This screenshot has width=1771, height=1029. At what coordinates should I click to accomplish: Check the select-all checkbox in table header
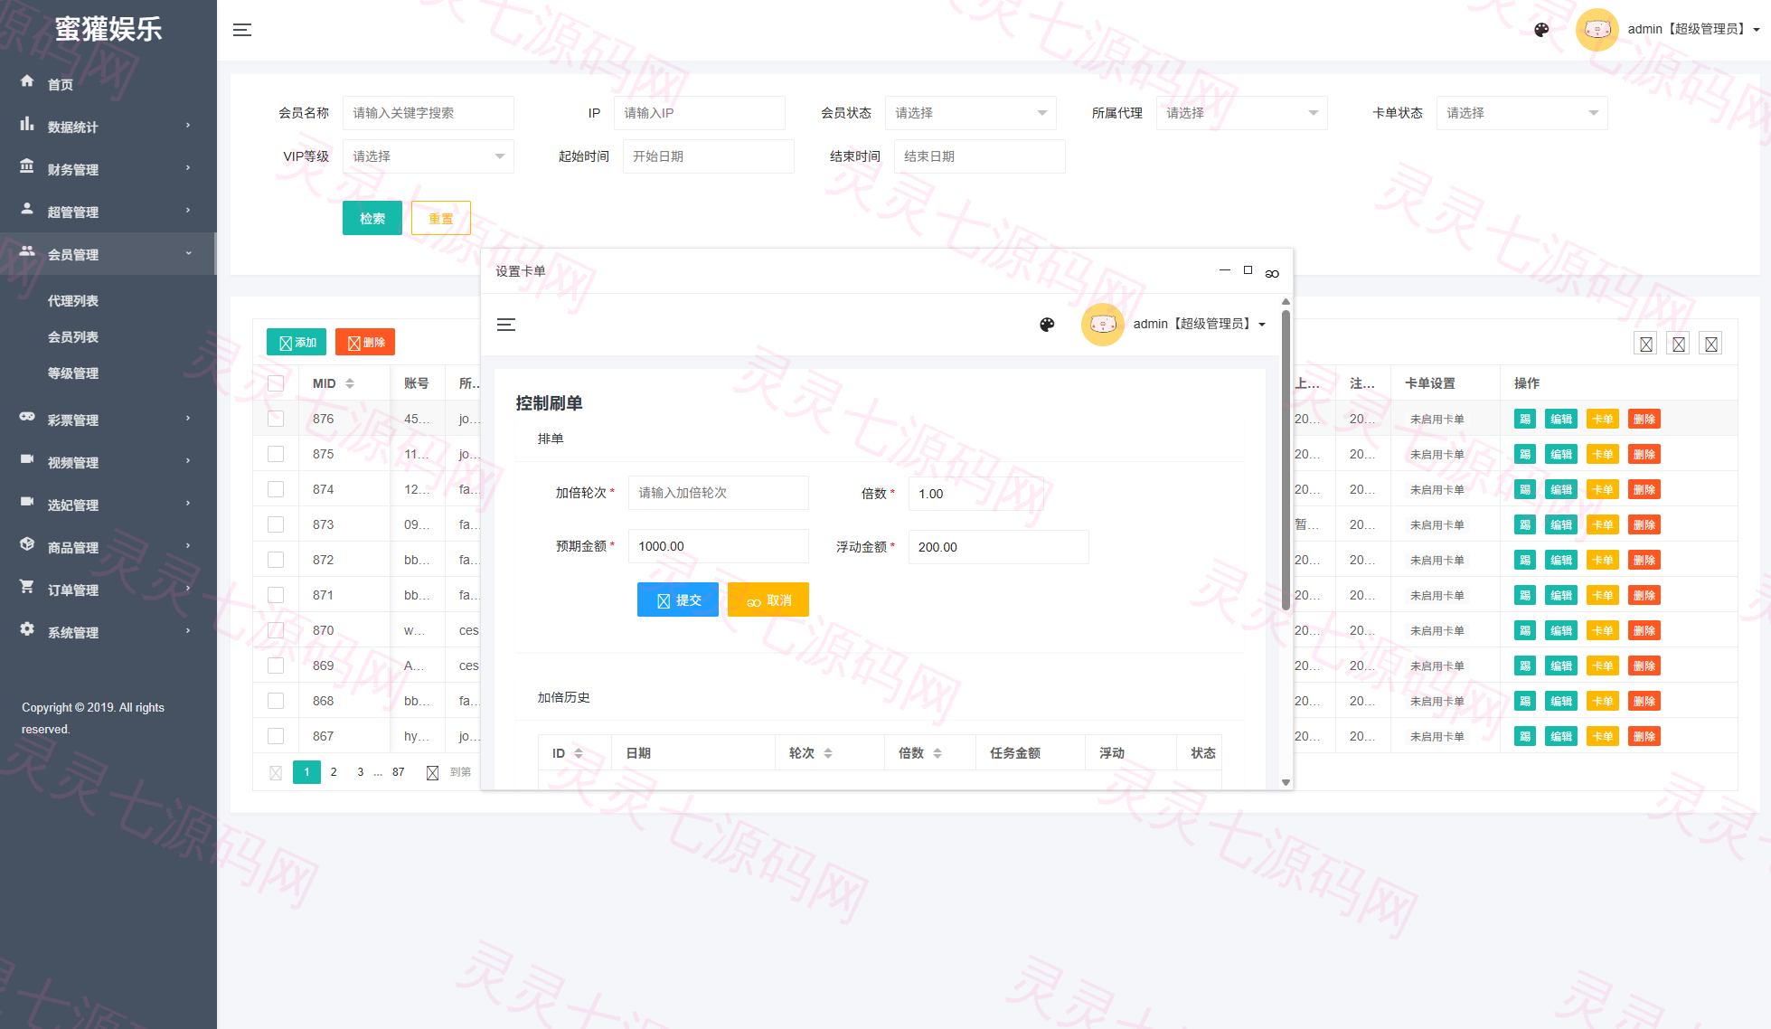point(276,383)
